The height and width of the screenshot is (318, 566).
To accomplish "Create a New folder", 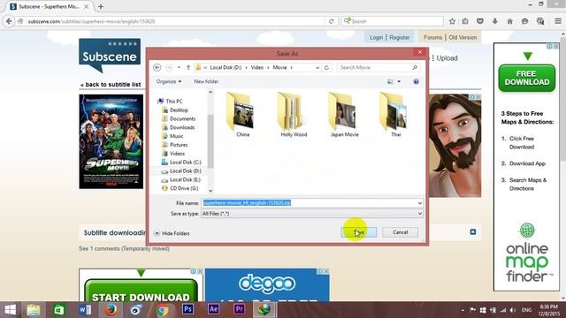I will point(206,81).
